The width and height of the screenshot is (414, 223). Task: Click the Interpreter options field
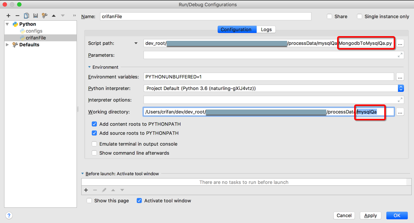[274, 100]
